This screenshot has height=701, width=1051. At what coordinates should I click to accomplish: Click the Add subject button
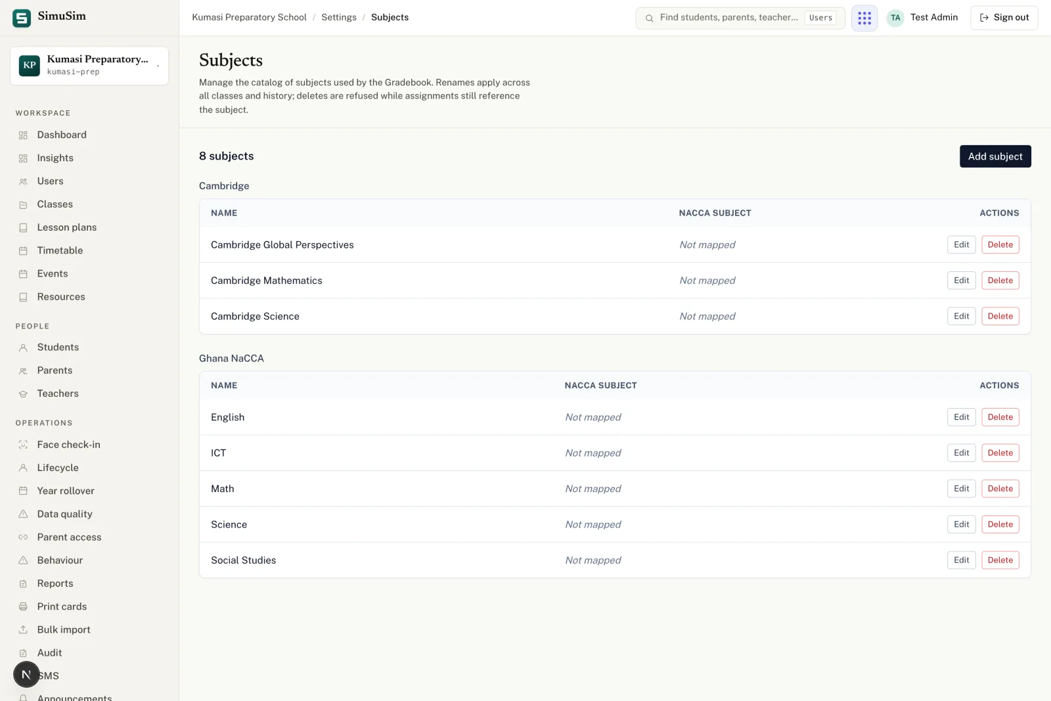[995, 156]
